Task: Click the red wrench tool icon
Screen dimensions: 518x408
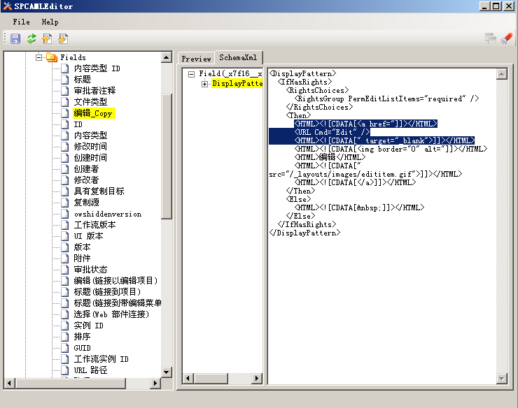Action: [x=507, y=38]
